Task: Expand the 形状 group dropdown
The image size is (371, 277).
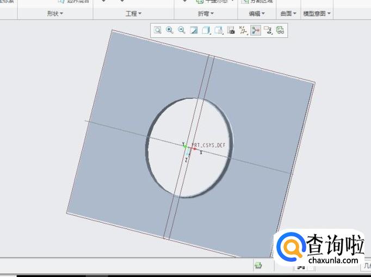Action: click(x=55, y=13)
